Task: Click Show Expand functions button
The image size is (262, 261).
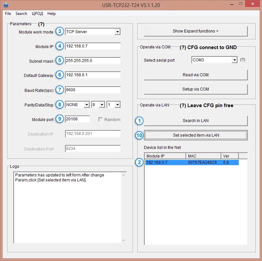Action: pyautogui.click(x=196, y=31)
